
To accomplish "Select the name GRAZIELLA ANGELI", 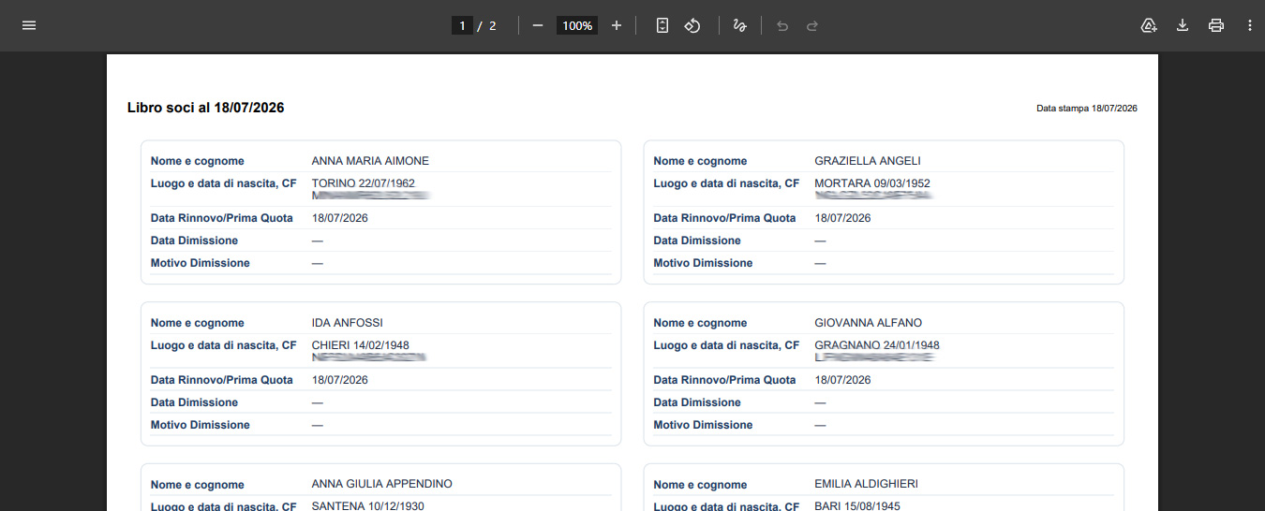I will pyautogui.click(x=868, y=161).
